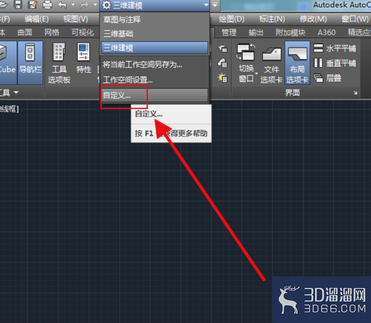Screen dimensions: 371x323
Task: Click the 垂直平铺 tile vertically button
Action: (x=335, y=63)
